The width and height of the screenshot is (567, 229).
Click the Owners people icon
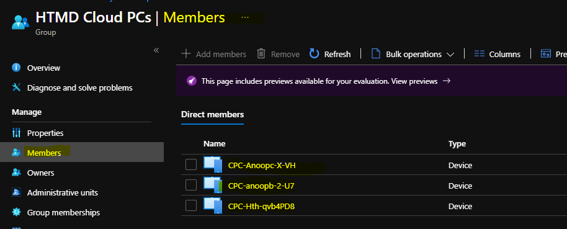[16, 172]
